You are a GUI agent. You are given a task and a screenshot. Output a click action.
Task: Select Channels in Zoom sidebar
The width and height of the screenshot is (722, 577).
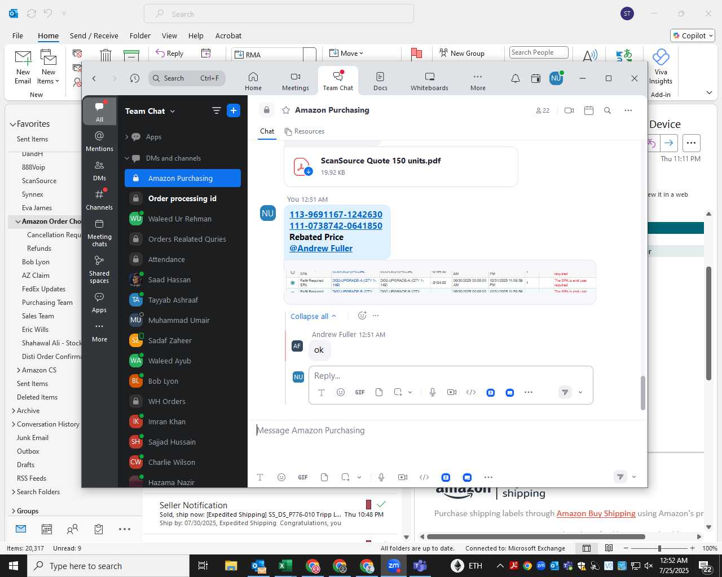click(99, 200)
